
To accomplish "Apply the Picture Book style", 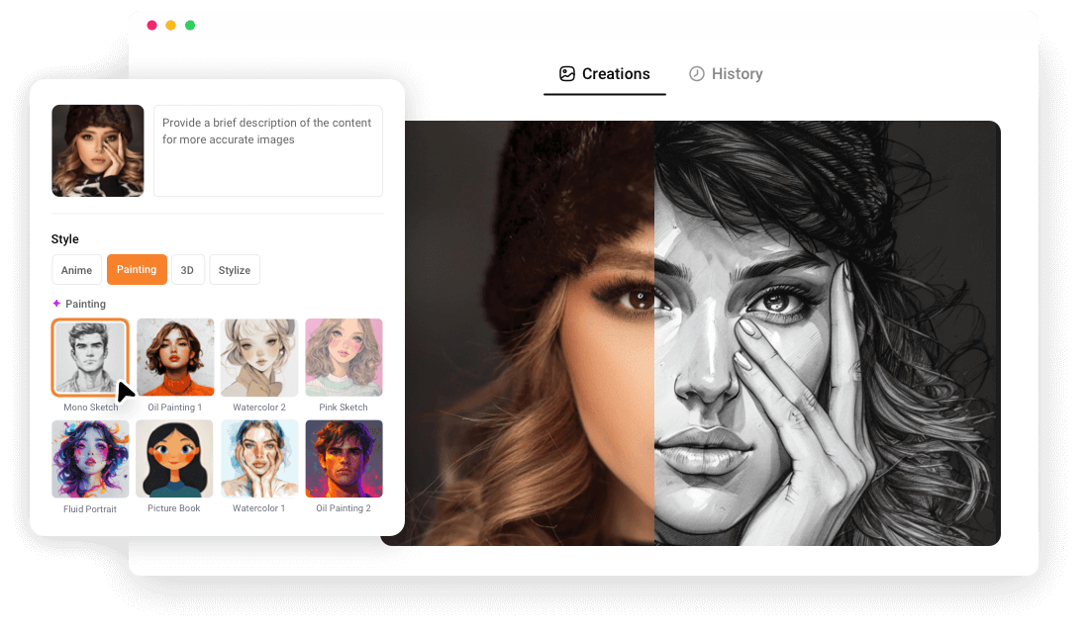I will [174, 459].
